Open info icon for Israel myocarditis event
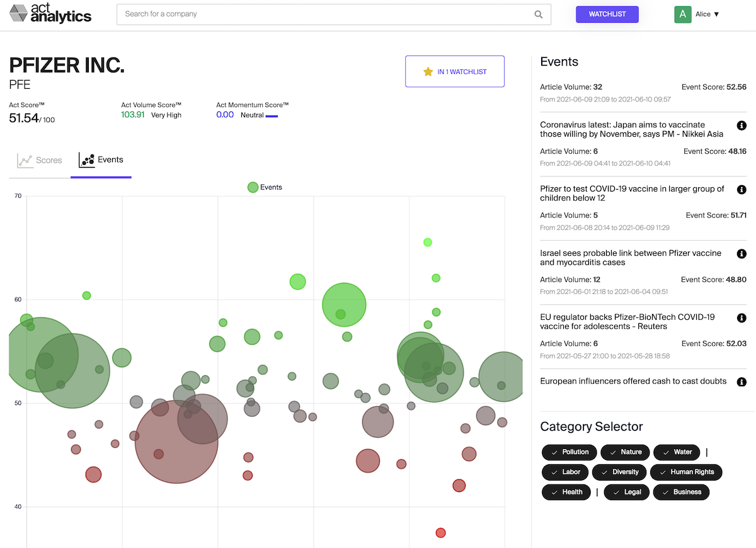756x548 pixels. pyautogui.click(x=742, y=254)
